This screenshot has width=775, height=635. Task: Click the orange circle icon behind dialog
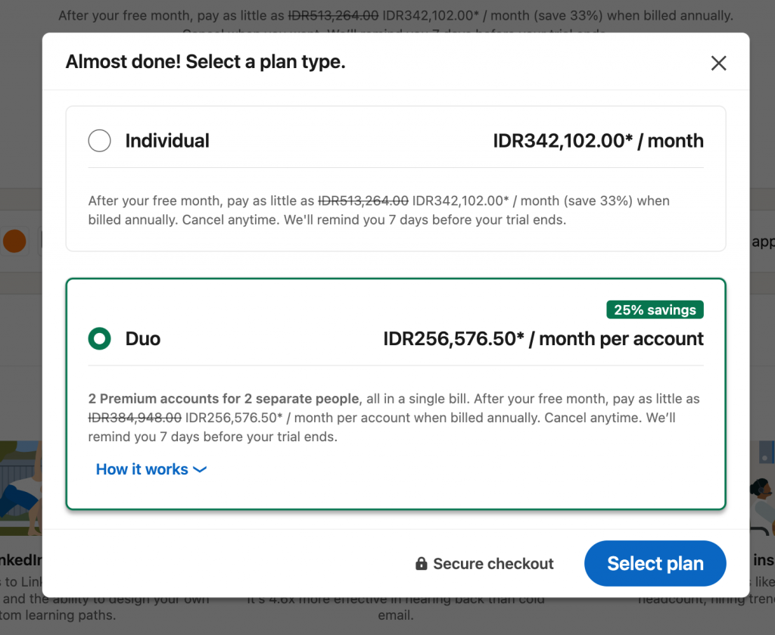[14, 241]
